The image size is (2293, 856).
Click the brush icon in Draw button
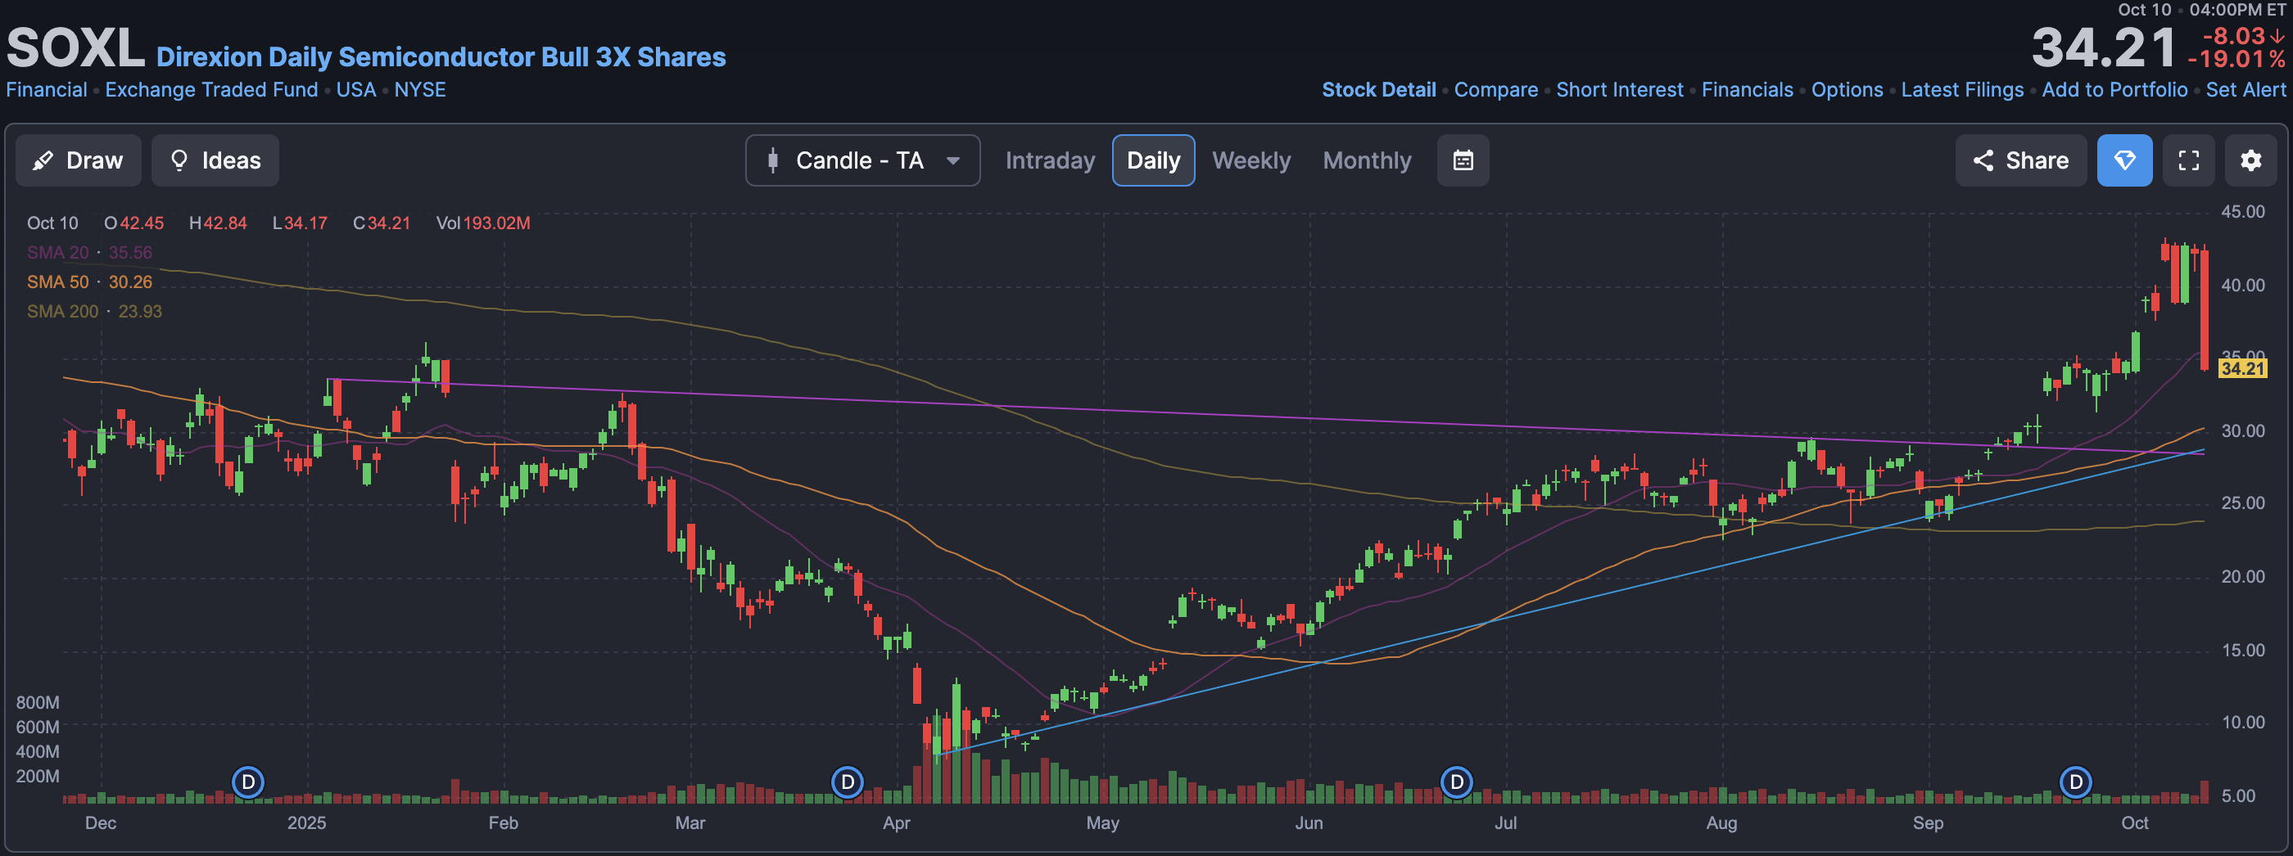[x=43, y=160]
